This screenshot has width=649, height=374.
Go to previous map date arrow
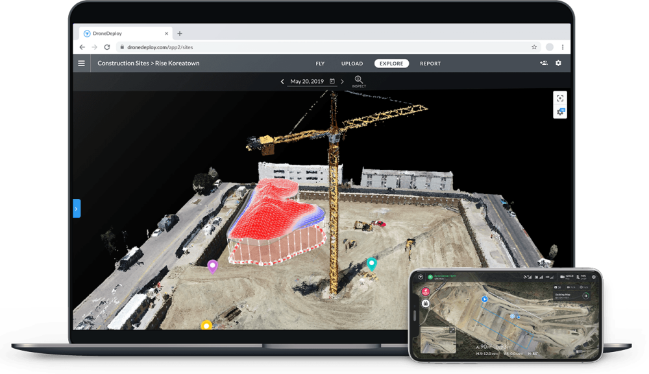point(282,82)
